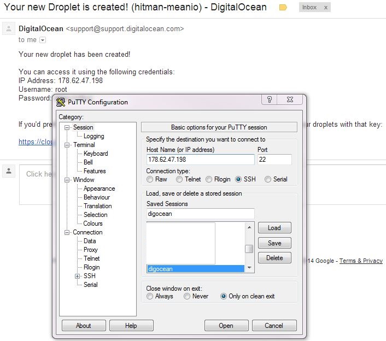Screen dimensions: 386x341
Task: Select Terminal category in tree
Action: (84, 145)
